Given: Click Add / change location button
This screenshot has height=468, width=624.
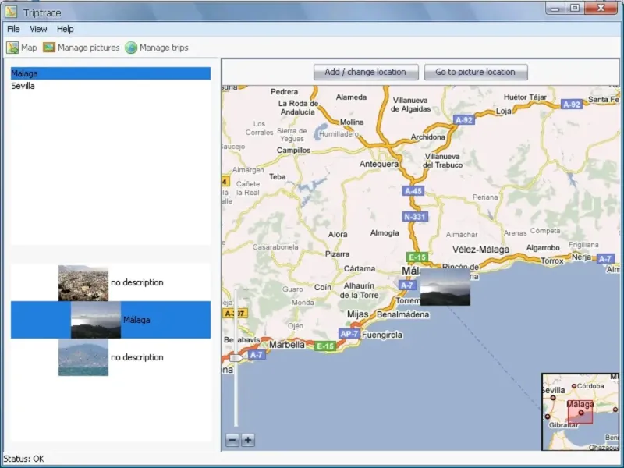Looking at the screenshot, I should pos(366,72).
